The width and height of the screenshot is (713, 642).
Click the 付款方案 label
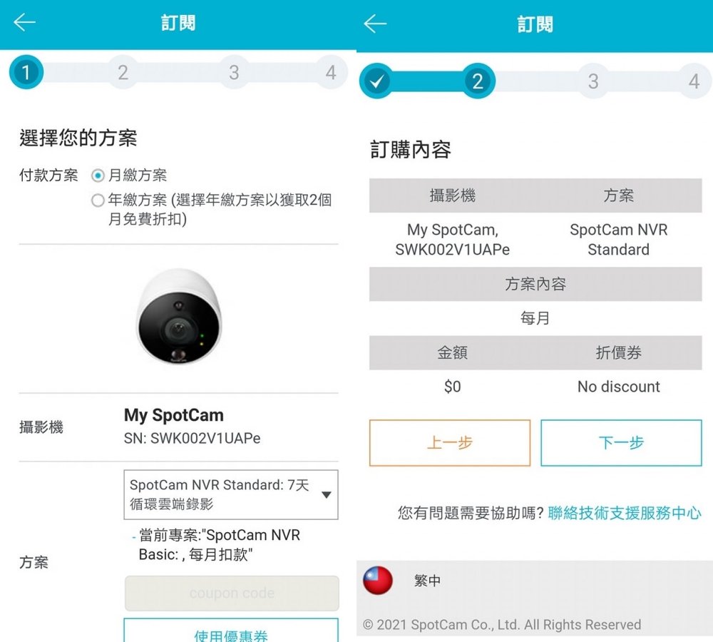[48, 175]
